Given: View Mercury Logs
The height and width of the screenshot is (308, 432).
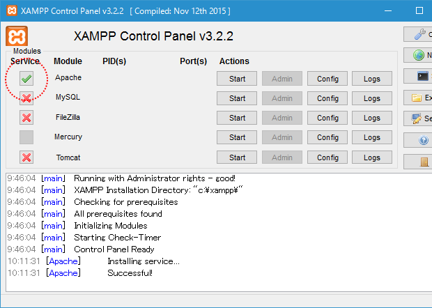Looking at the screenshot, I should point(372,137).
